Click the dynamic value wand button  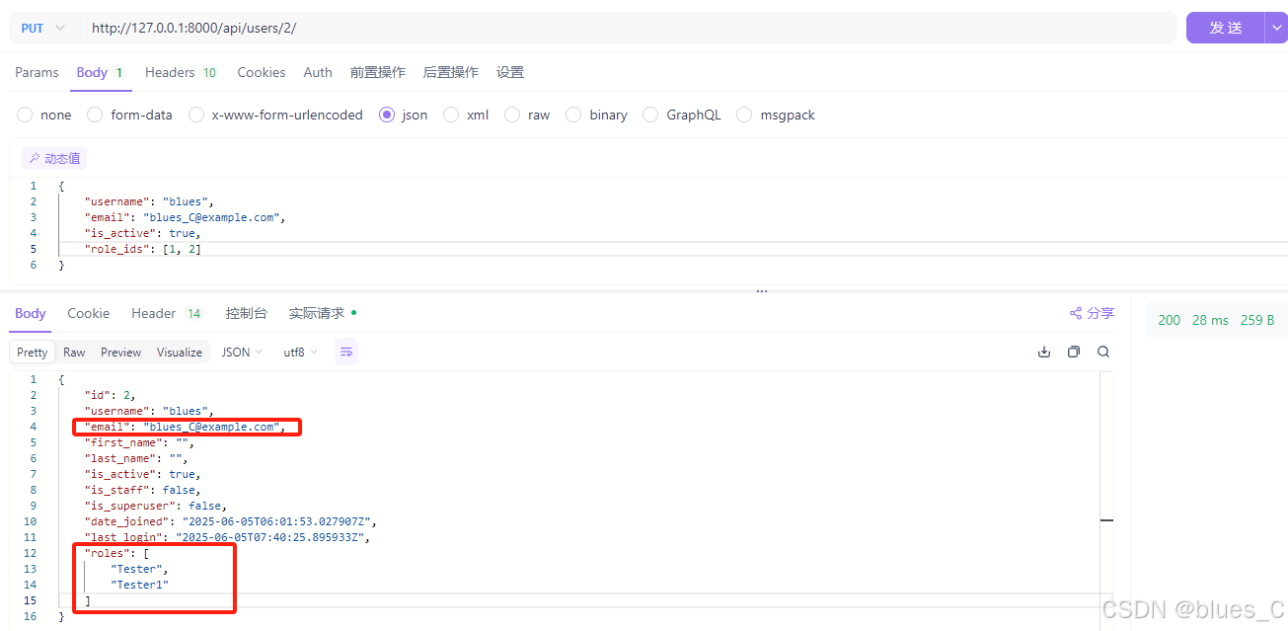click(x=55, y=158)
